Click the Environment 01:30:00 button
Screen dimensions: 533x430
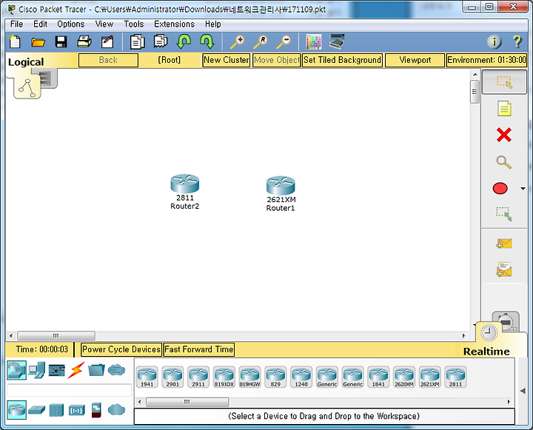tap(486, 60)
